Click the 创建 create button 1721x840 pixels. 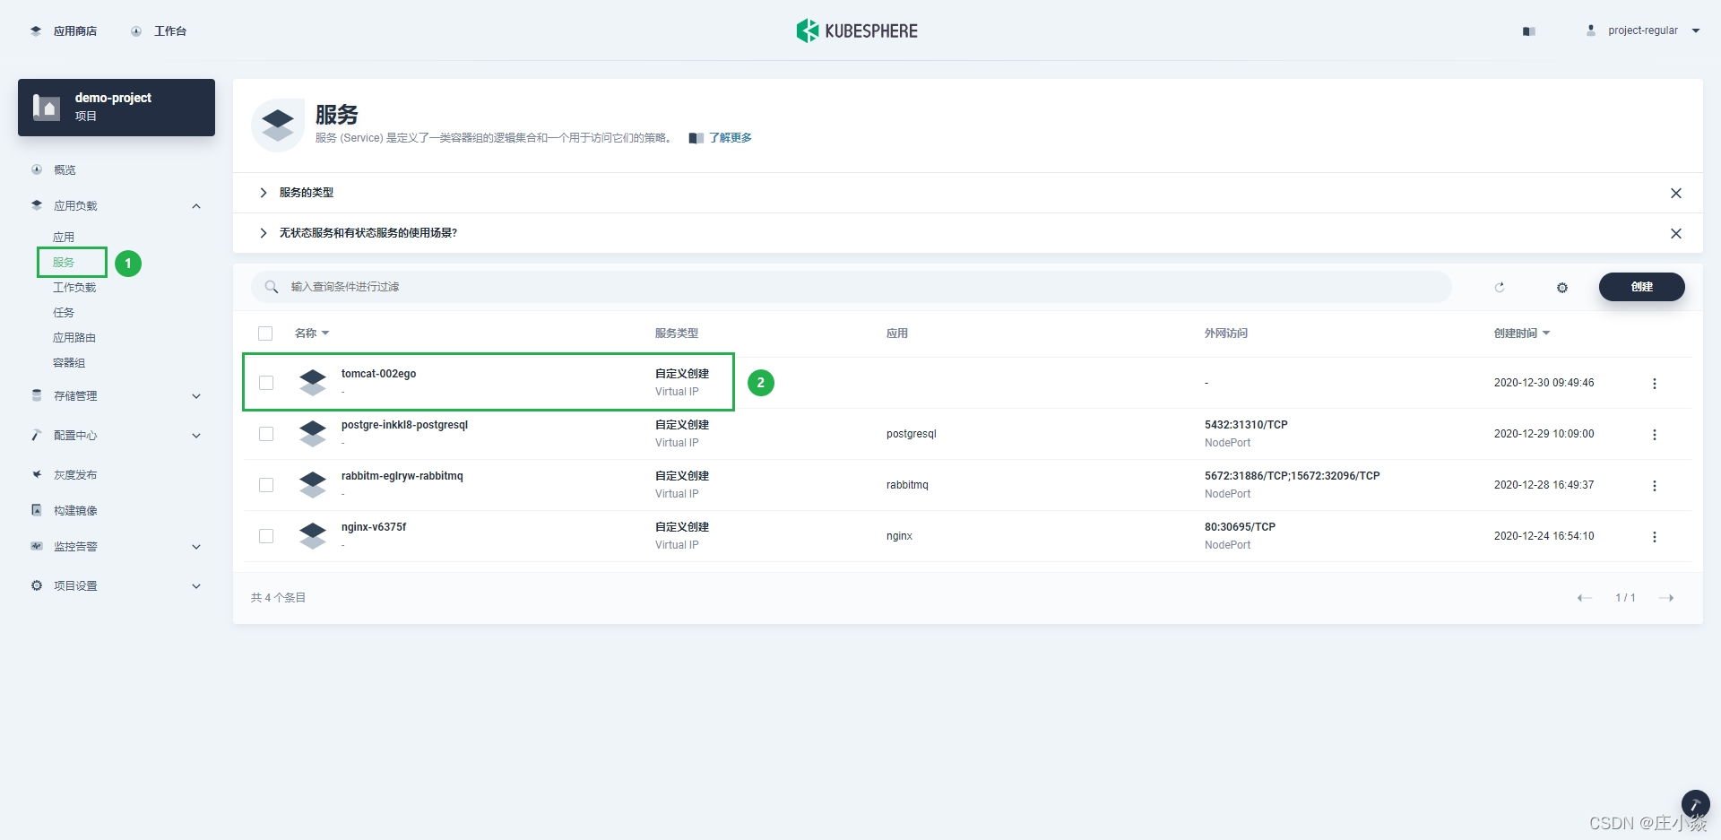tap(1642, 287)
